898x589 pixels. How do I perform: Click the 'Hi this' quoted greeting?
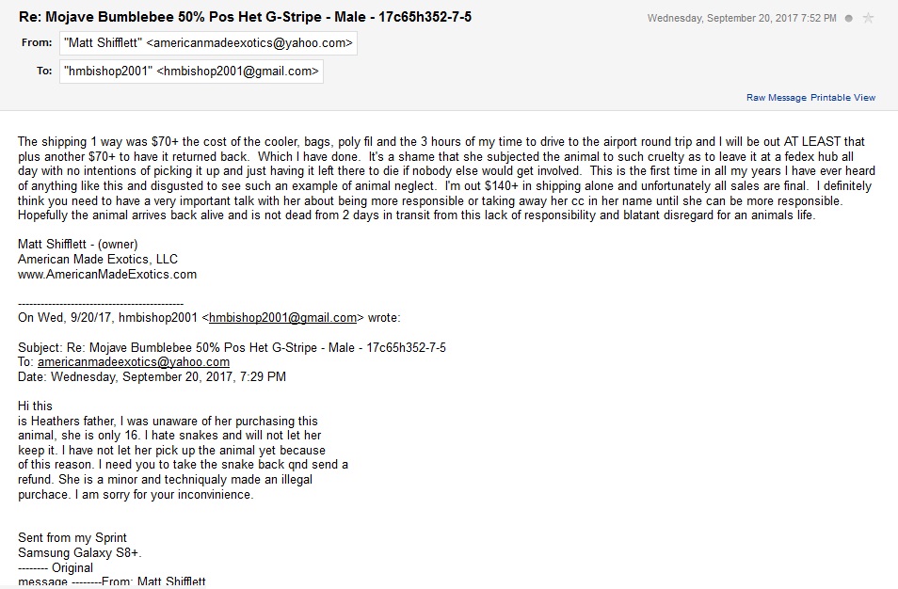point(35,406)
